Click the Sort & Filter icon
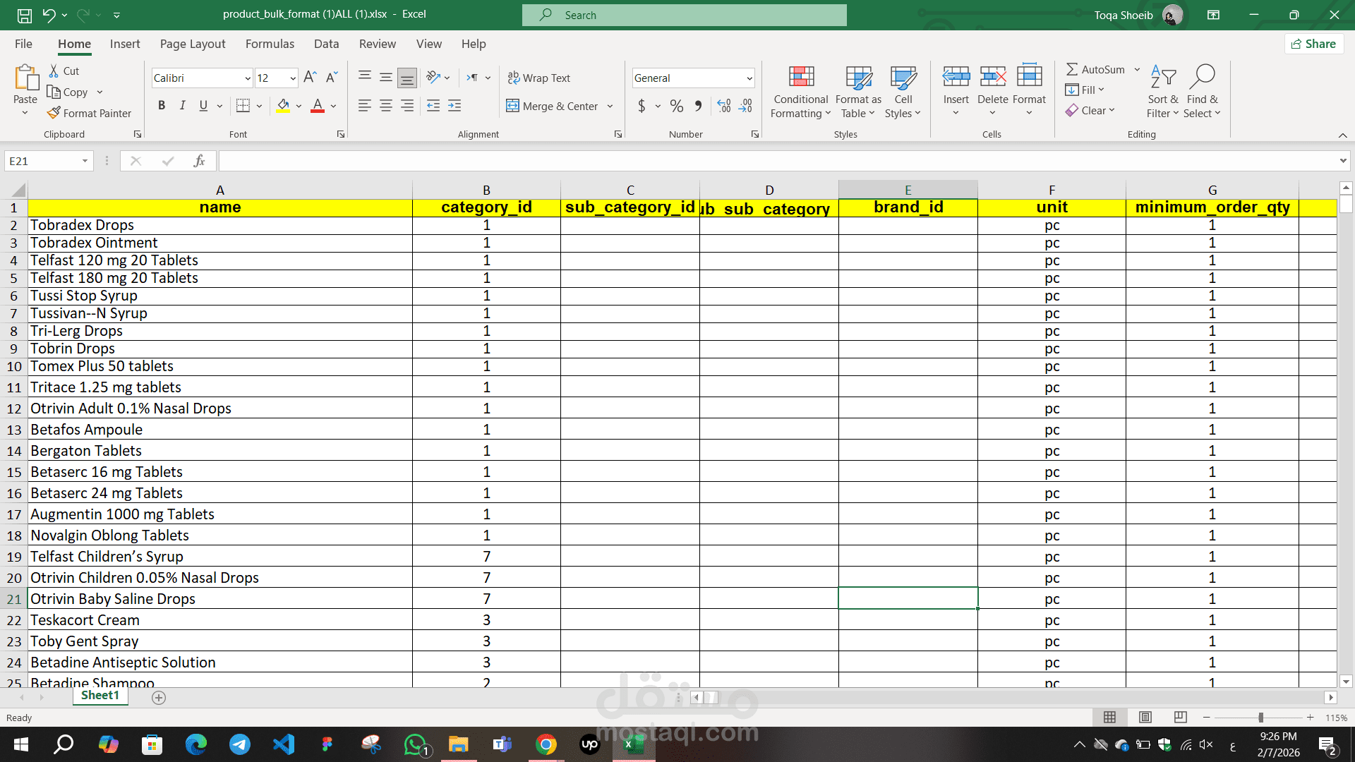 click(x=1163, y=77)
